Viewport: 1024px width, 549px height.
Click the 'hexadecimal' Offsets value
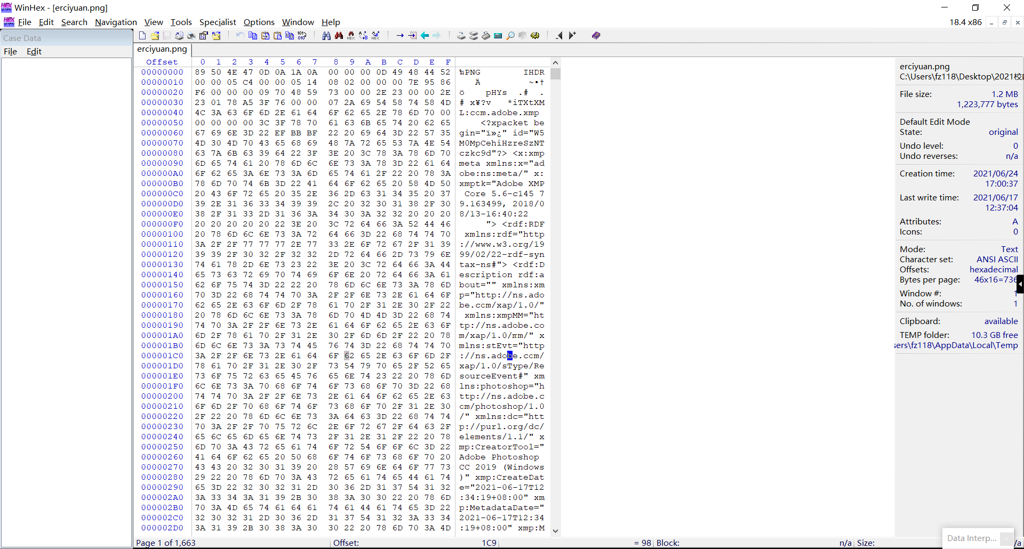tap(994, 270)
